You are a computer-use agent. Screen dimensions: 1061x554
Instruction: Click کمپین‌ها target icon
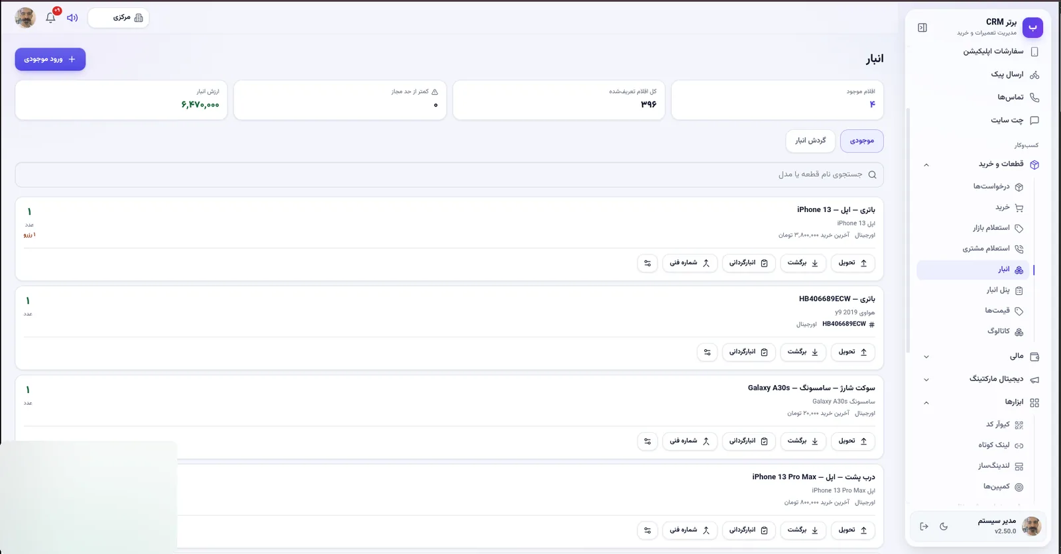(1019, 487)
